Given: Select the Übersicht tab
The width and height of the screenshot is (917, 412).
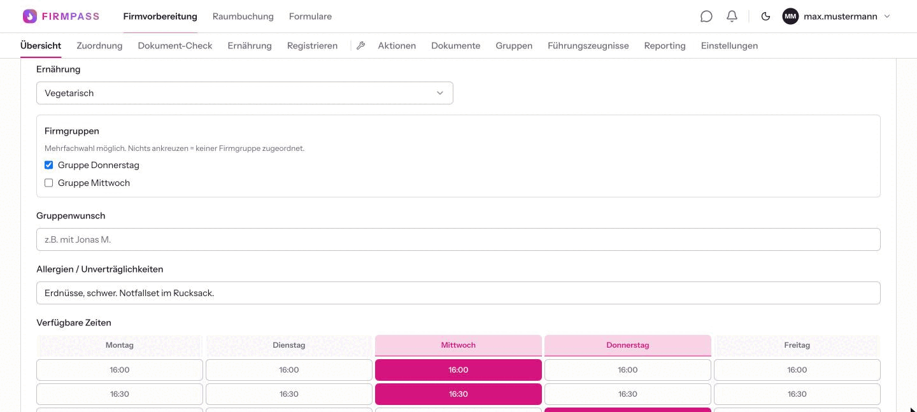Looking at the screenshot, I should pos(41,46).
